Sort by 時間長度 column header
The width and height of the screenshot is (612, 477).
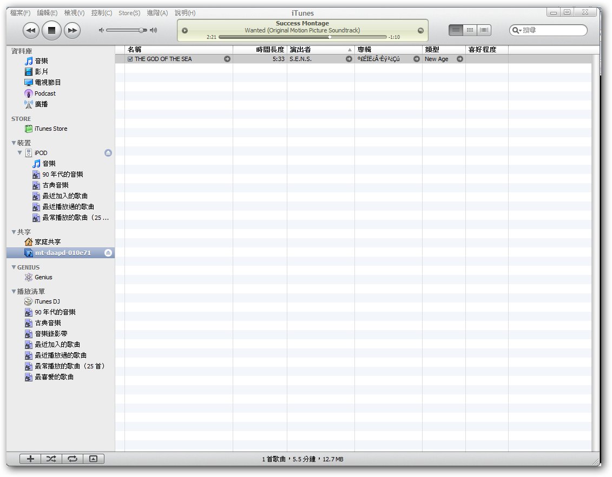tap(260, 50)
